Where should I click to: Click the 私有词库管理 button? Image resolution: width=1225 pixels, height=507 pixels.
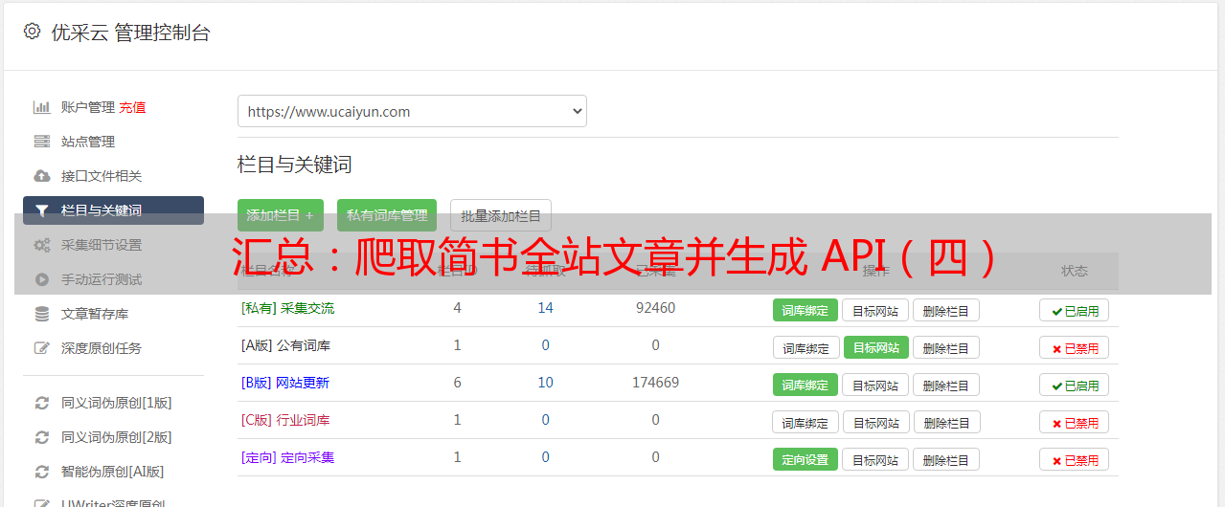pos(387,215)
